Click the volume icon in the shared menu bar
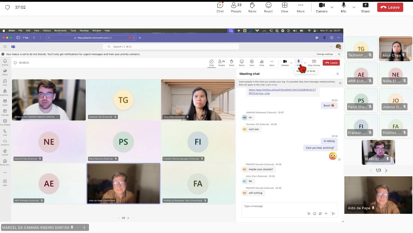The height and width of the screenshot is (233, 413). point(295,30)
